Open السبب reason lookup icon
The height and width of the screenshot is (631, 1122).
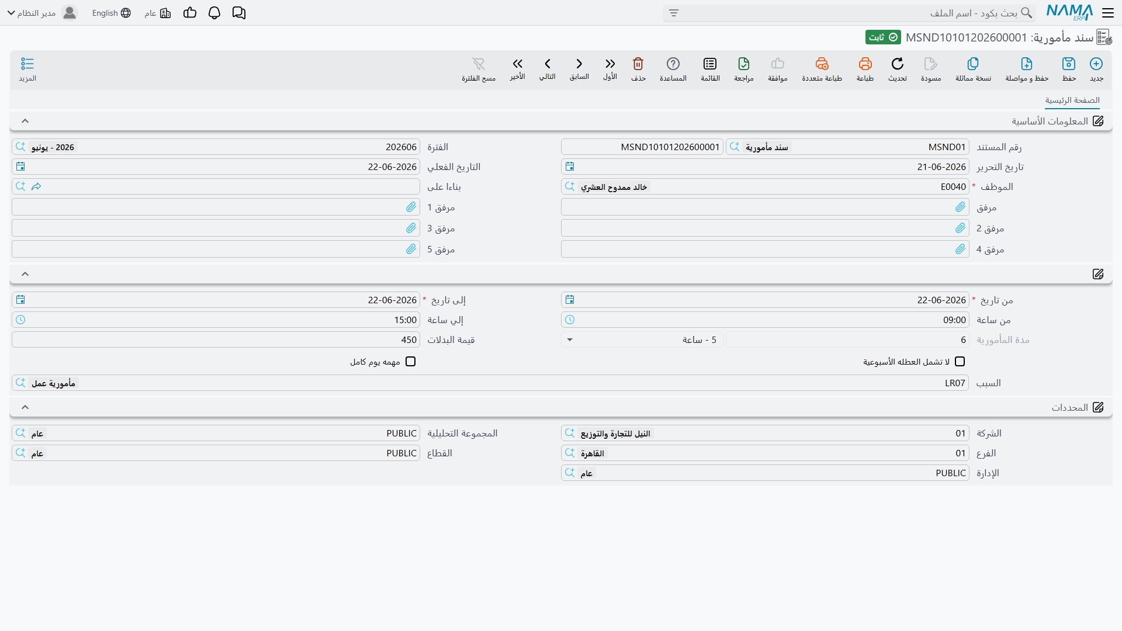tap(20, 383)
